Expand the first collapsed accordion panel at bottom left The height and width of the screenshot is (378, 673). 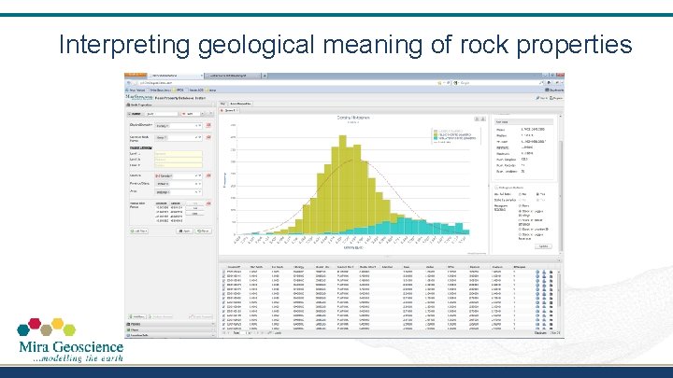tap(170, 325)
